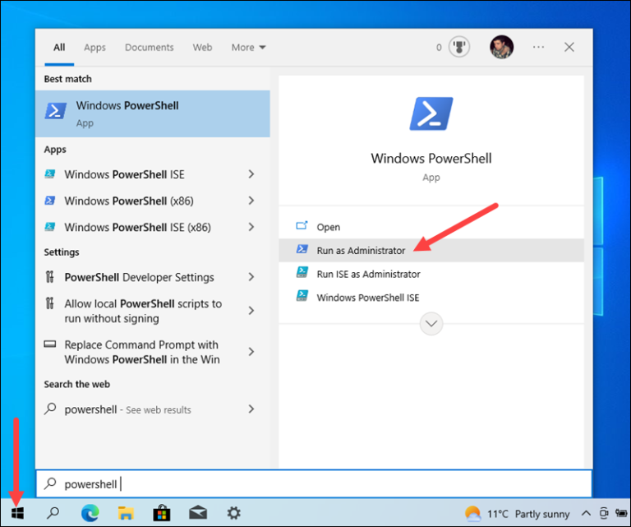Expand Windows PowerShell (x86) chevron
This screenshot has height=527, width=631.
click(x=251, y=201)
